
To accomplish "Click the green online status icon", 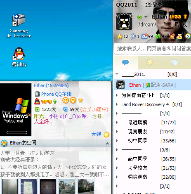I will pyautogui.click(x=139, y=17).
